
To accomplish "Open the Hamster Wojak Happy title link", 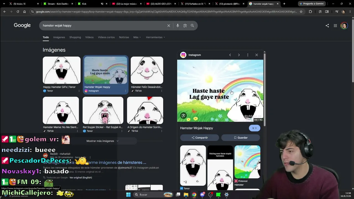I will (x=196, y=128).
